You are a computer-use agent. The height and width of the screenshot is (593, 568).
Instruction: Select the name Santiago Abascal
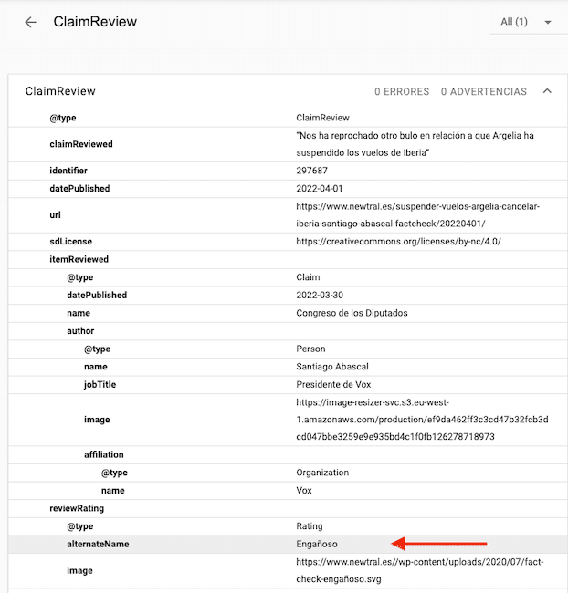(x=332, y=367)
